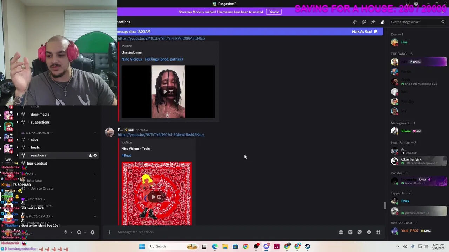Screen dimensions: 449x252
Task: Select the dom-media channel
Action: click(40, 114)
